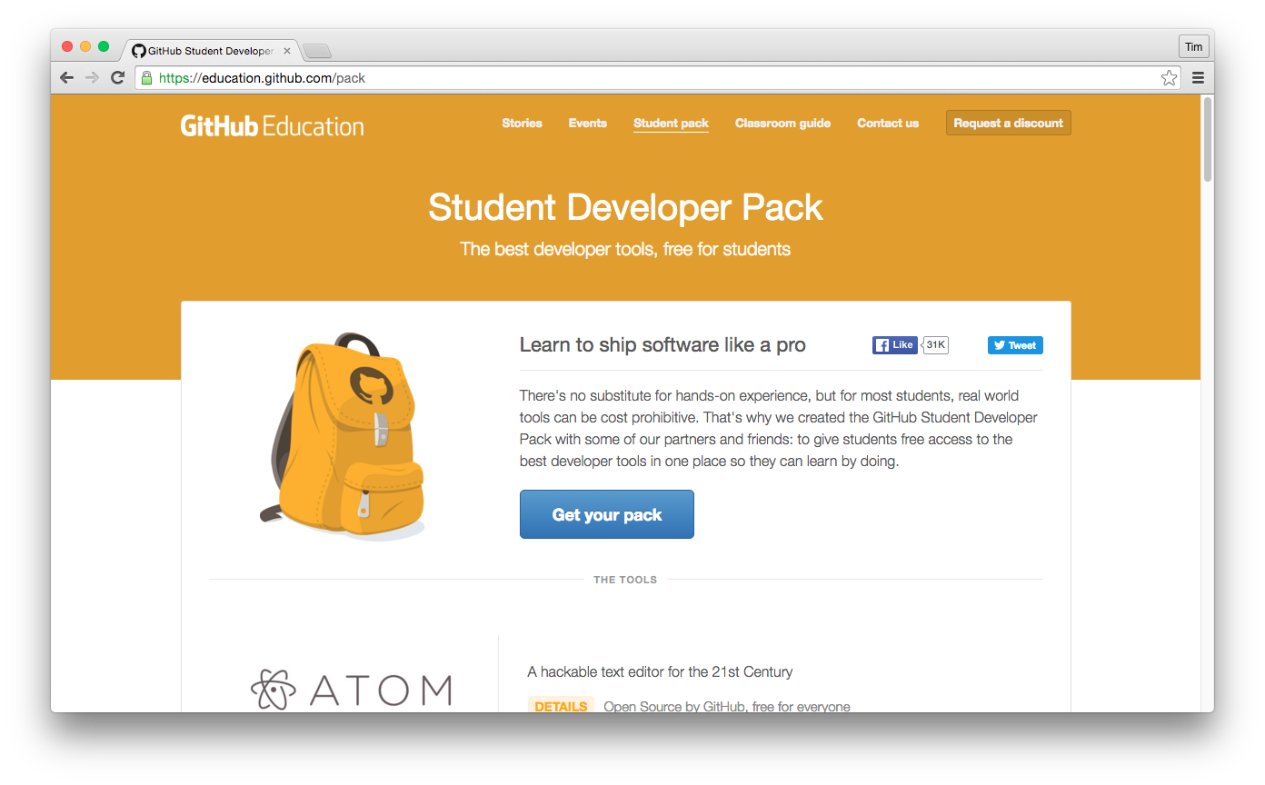The width and height of the screenshot is (1265, 785).
Task: Click the Tim profile button
Action: (x=1193, y=46)
